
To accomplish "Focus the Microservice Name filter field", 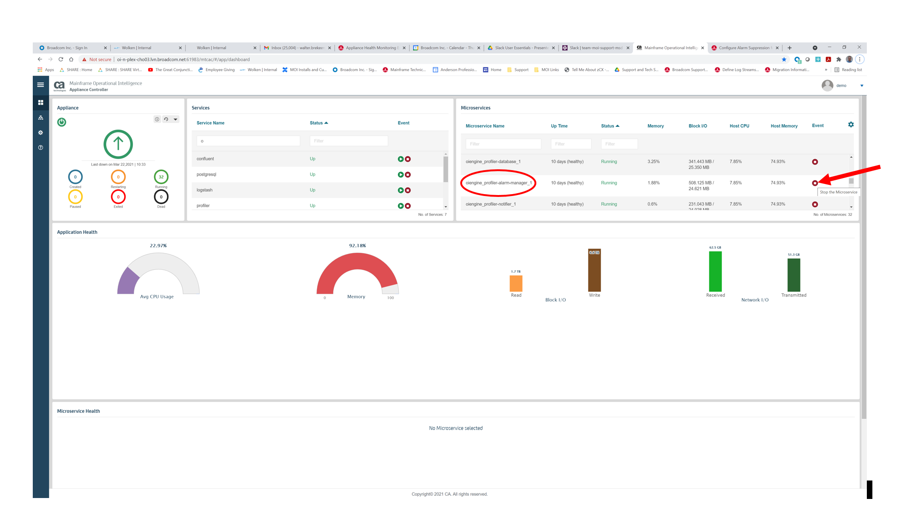I will (503, 144).
